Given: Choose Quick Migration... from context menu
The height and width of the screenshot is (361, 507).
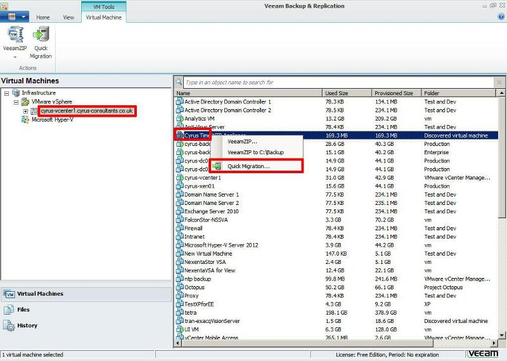Looking at the screenshot, I should [248, 166].
